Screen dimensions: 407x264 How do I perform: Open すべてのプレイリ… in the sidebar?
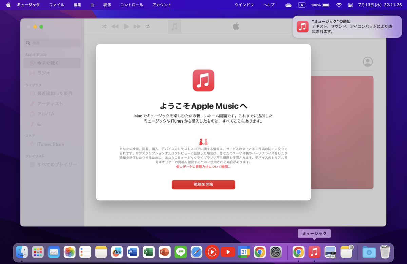(x=52, y=164)
